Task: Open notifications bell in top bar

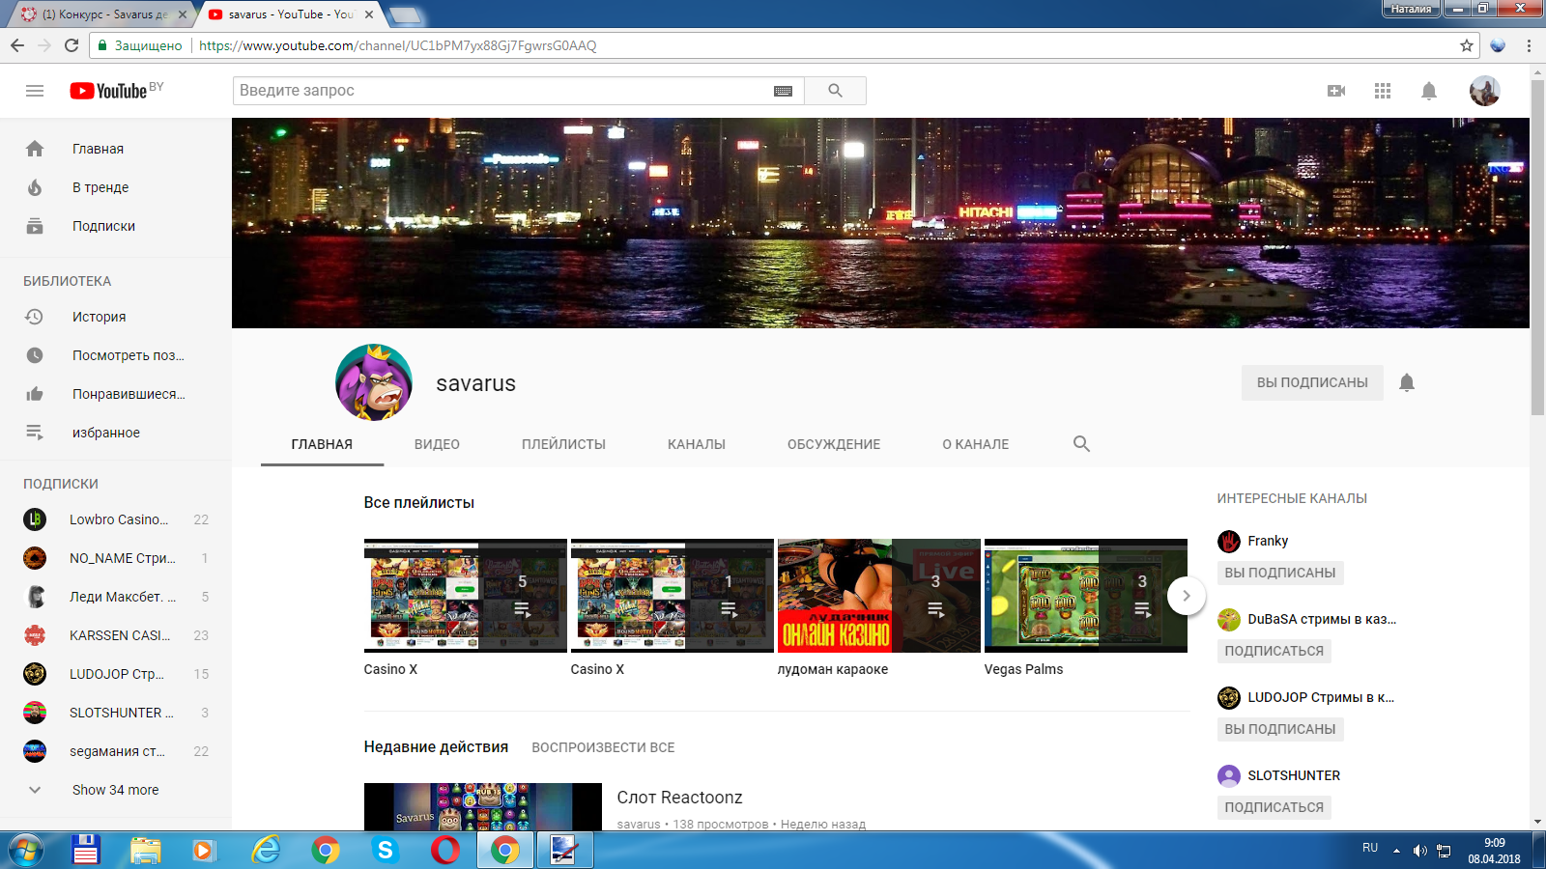Action: (1429, 91)
